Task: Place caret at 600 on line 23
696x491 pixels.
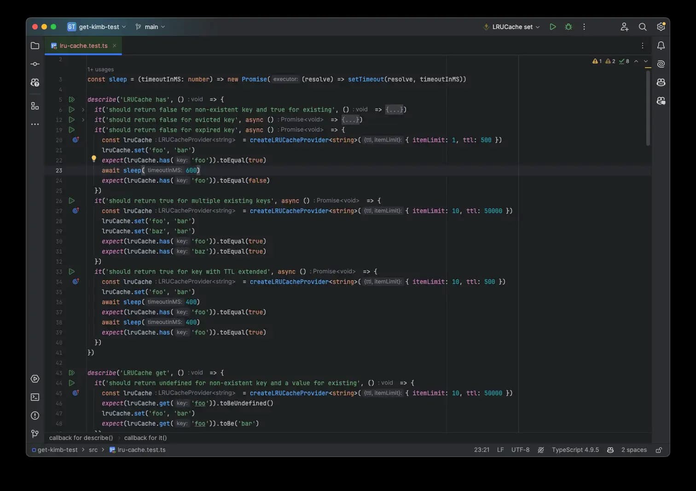Action: (191, 170)
